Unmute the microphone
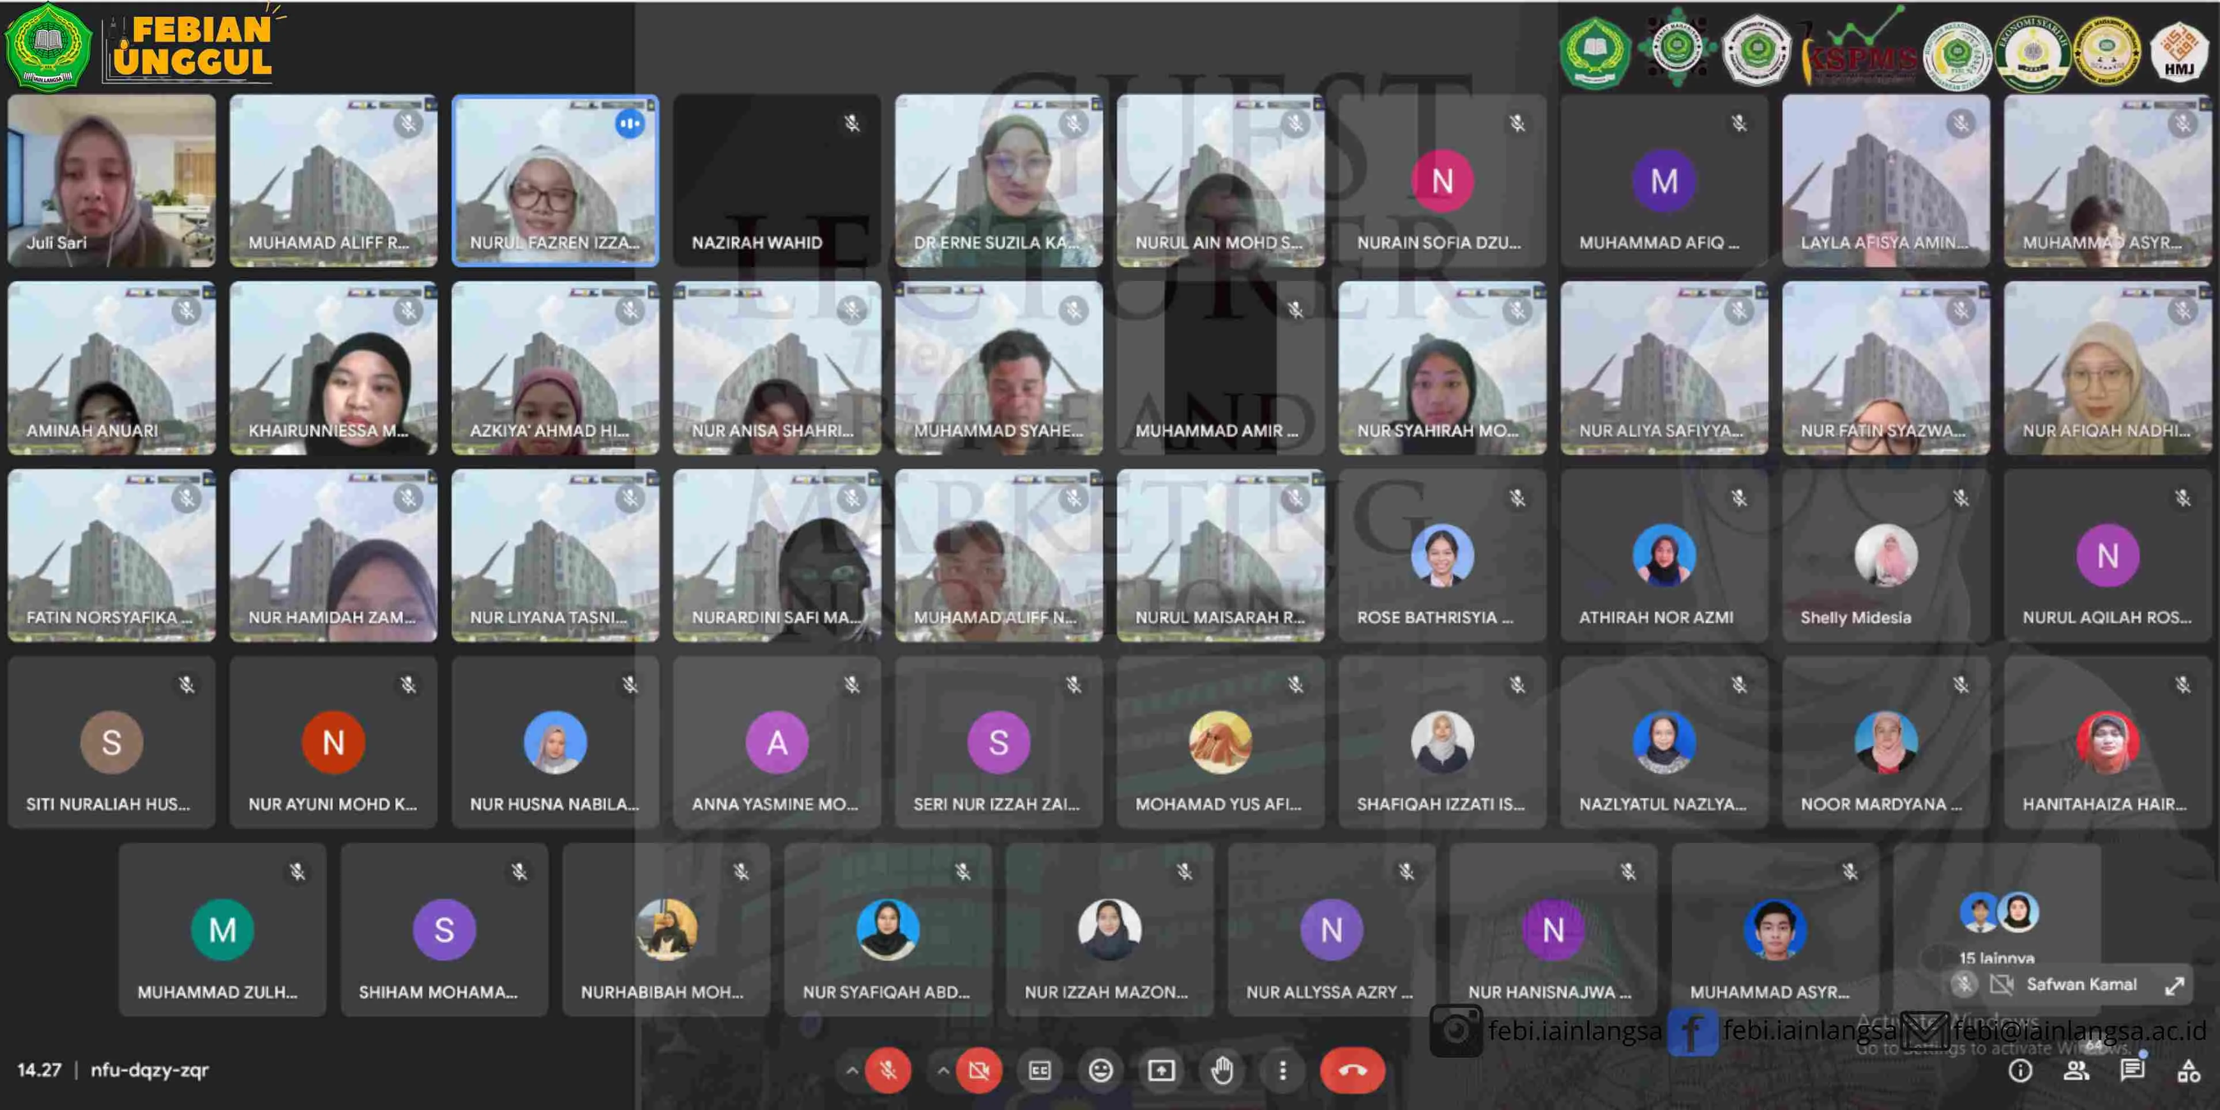 888,1070
